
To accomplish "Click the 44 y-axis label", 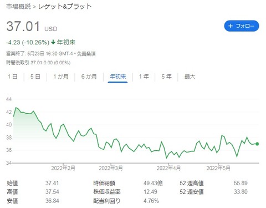I will pos(9,99).
